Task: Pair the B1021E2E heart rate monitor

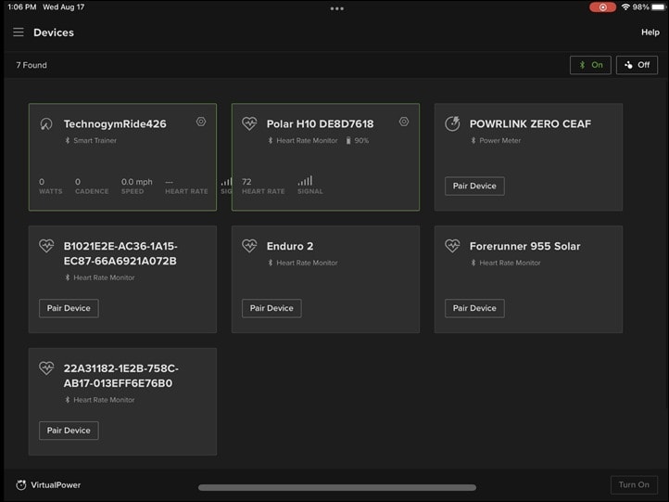Action: click(x=69, y=308)
